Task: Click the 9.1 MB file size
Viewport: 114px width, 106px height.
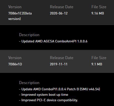Action: 97,64
